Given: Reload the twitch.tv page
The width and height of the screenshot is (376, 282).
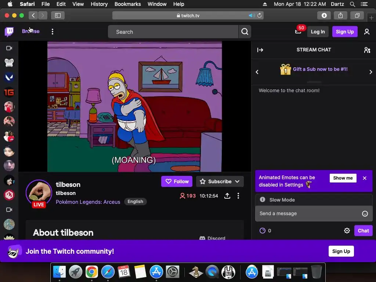Looking at the screenshot, I should [260, 15].
